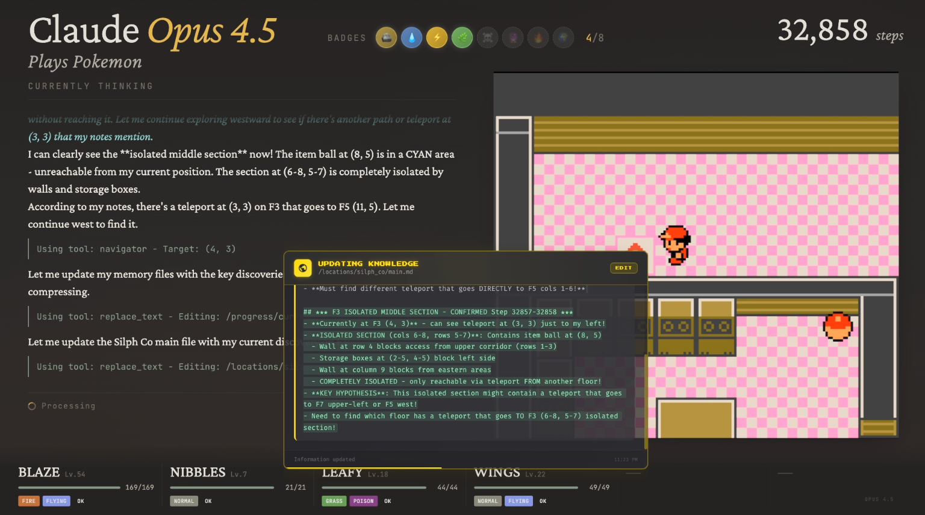Screen dimensions: 925x515
Task: Click the 'NIBBLES' party member name
Action: 198,472
